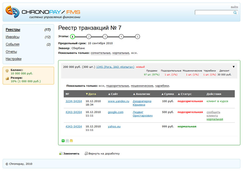
Task: Click the search input field in header
Action: (214, 13)
